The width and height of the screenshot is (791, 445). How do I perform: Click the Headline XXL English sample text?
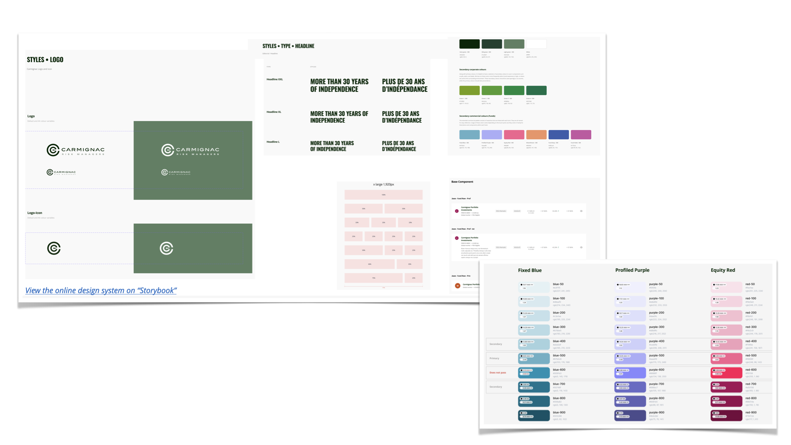(x=339, y=85)
